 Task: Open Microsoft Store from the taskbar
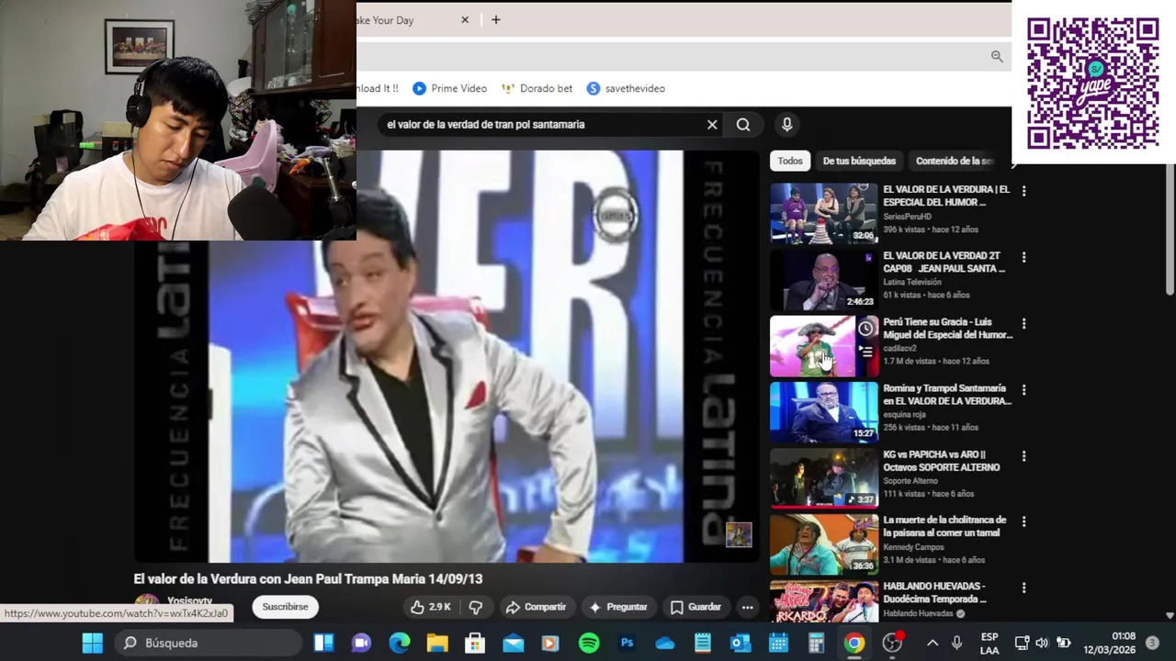click(475, 643)
